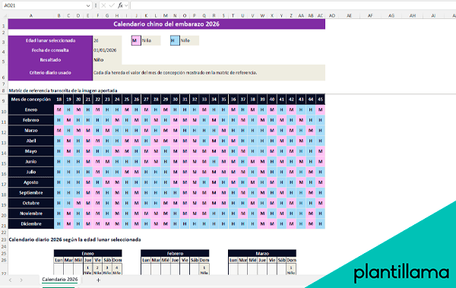Click the 'Mes de concepción' header cell

(31, 100)
